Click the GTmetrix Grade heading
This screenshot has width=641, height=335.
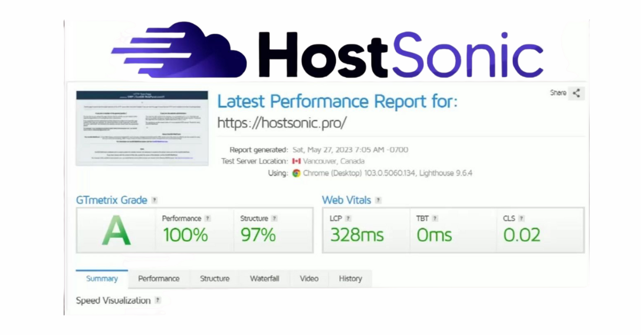click(111, 200)
